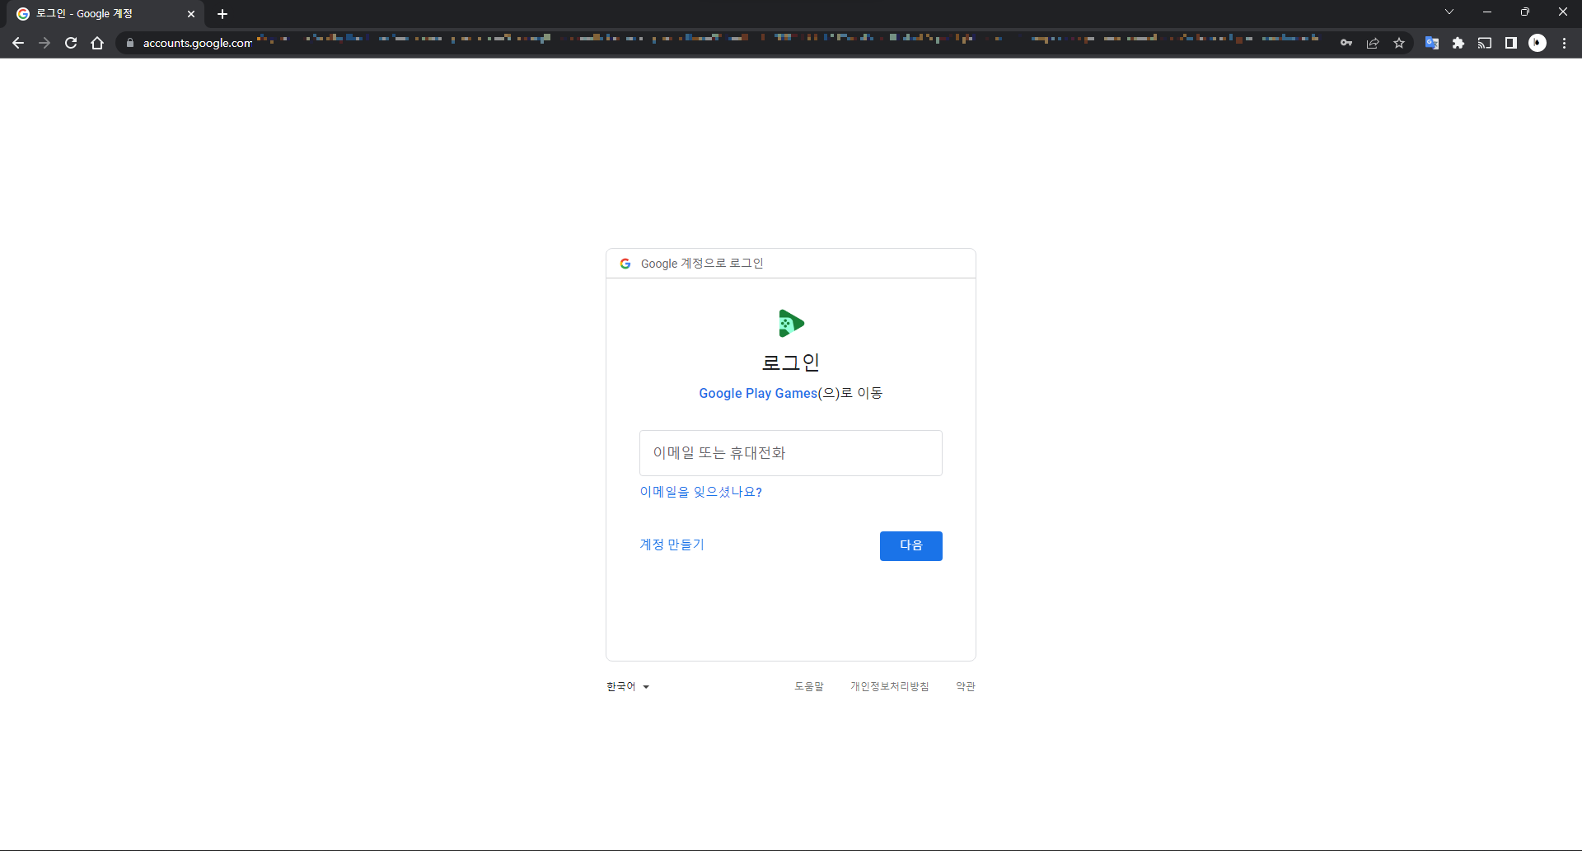Click the blue '다음' button
The height and width of the screenshot is (851, 1582).
pyautogui.click(x=911, y=546)
